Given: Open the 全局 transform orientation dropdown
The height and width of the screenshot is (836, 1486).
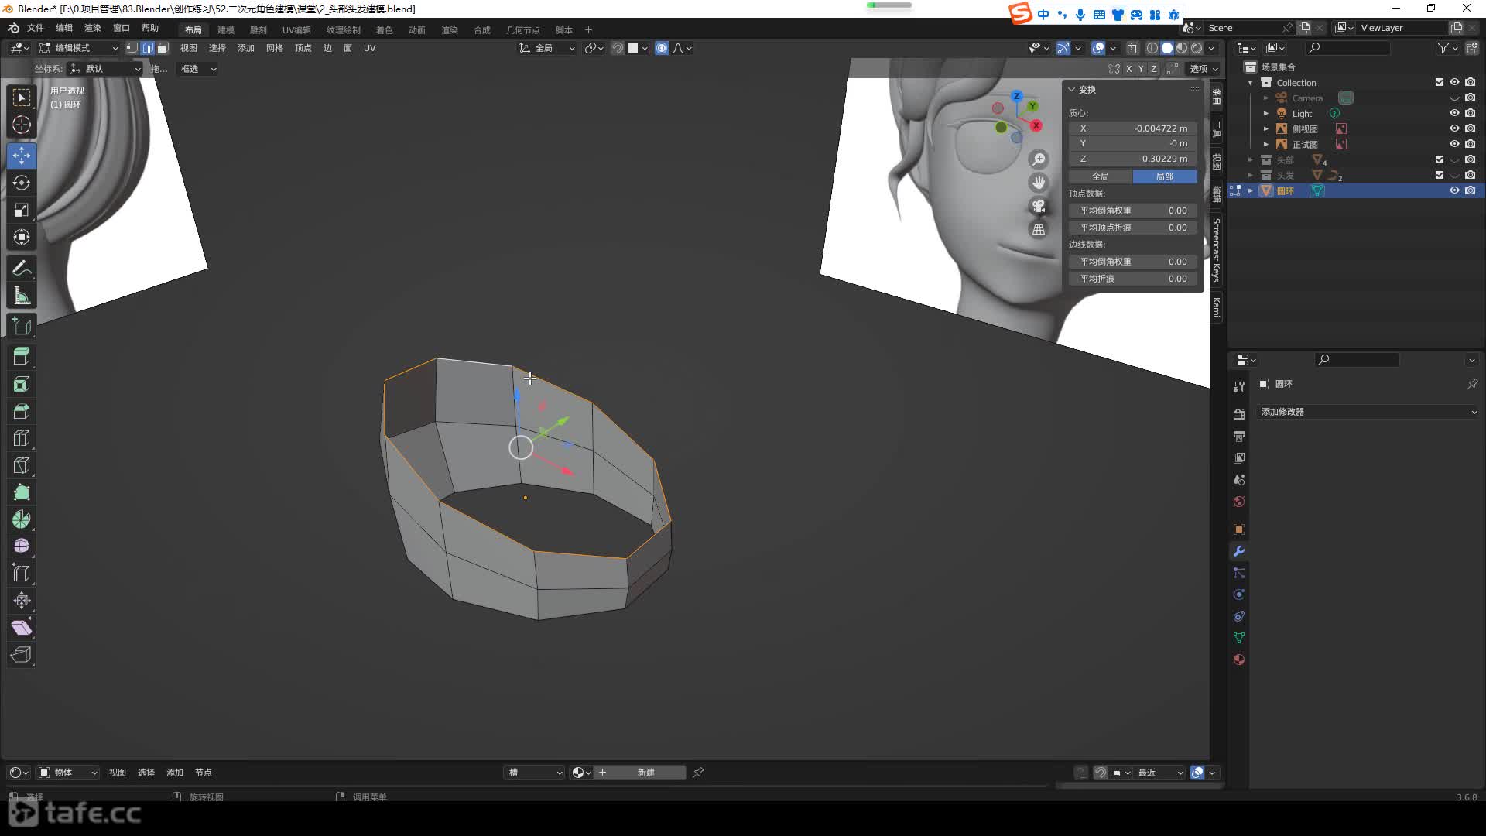Looking at the screenshot, I should (x=547, y=48).
